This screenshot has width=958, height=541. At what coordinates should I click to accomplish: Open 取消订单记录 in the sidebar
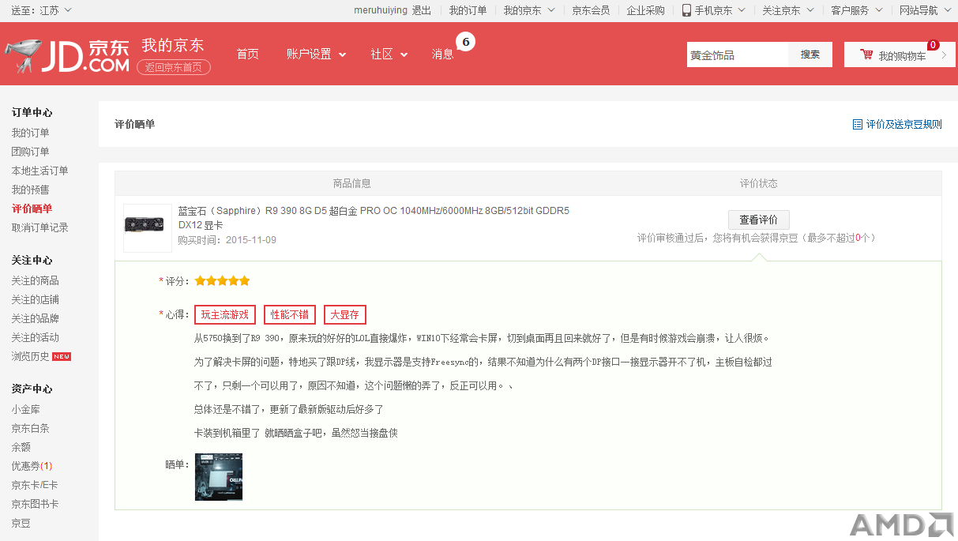(39, 227)
